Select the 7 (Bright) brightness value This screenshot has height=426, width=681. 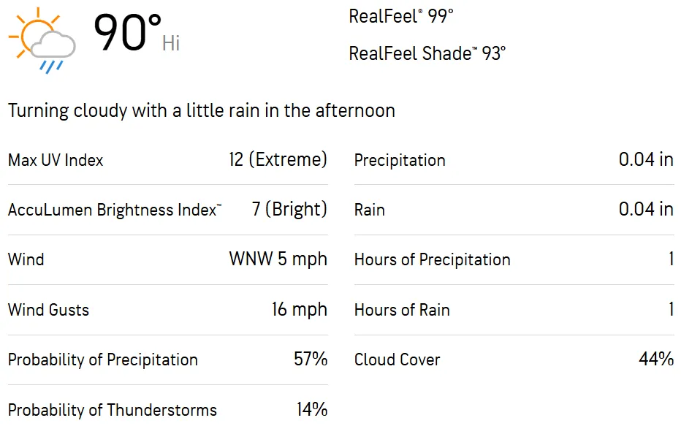(289, 209)
